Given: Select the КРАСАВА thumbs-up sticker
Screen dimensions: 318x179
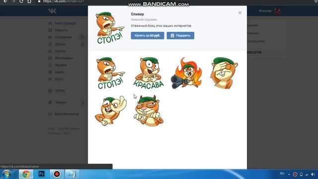Looking at the screenshot, I should point(149,73).
